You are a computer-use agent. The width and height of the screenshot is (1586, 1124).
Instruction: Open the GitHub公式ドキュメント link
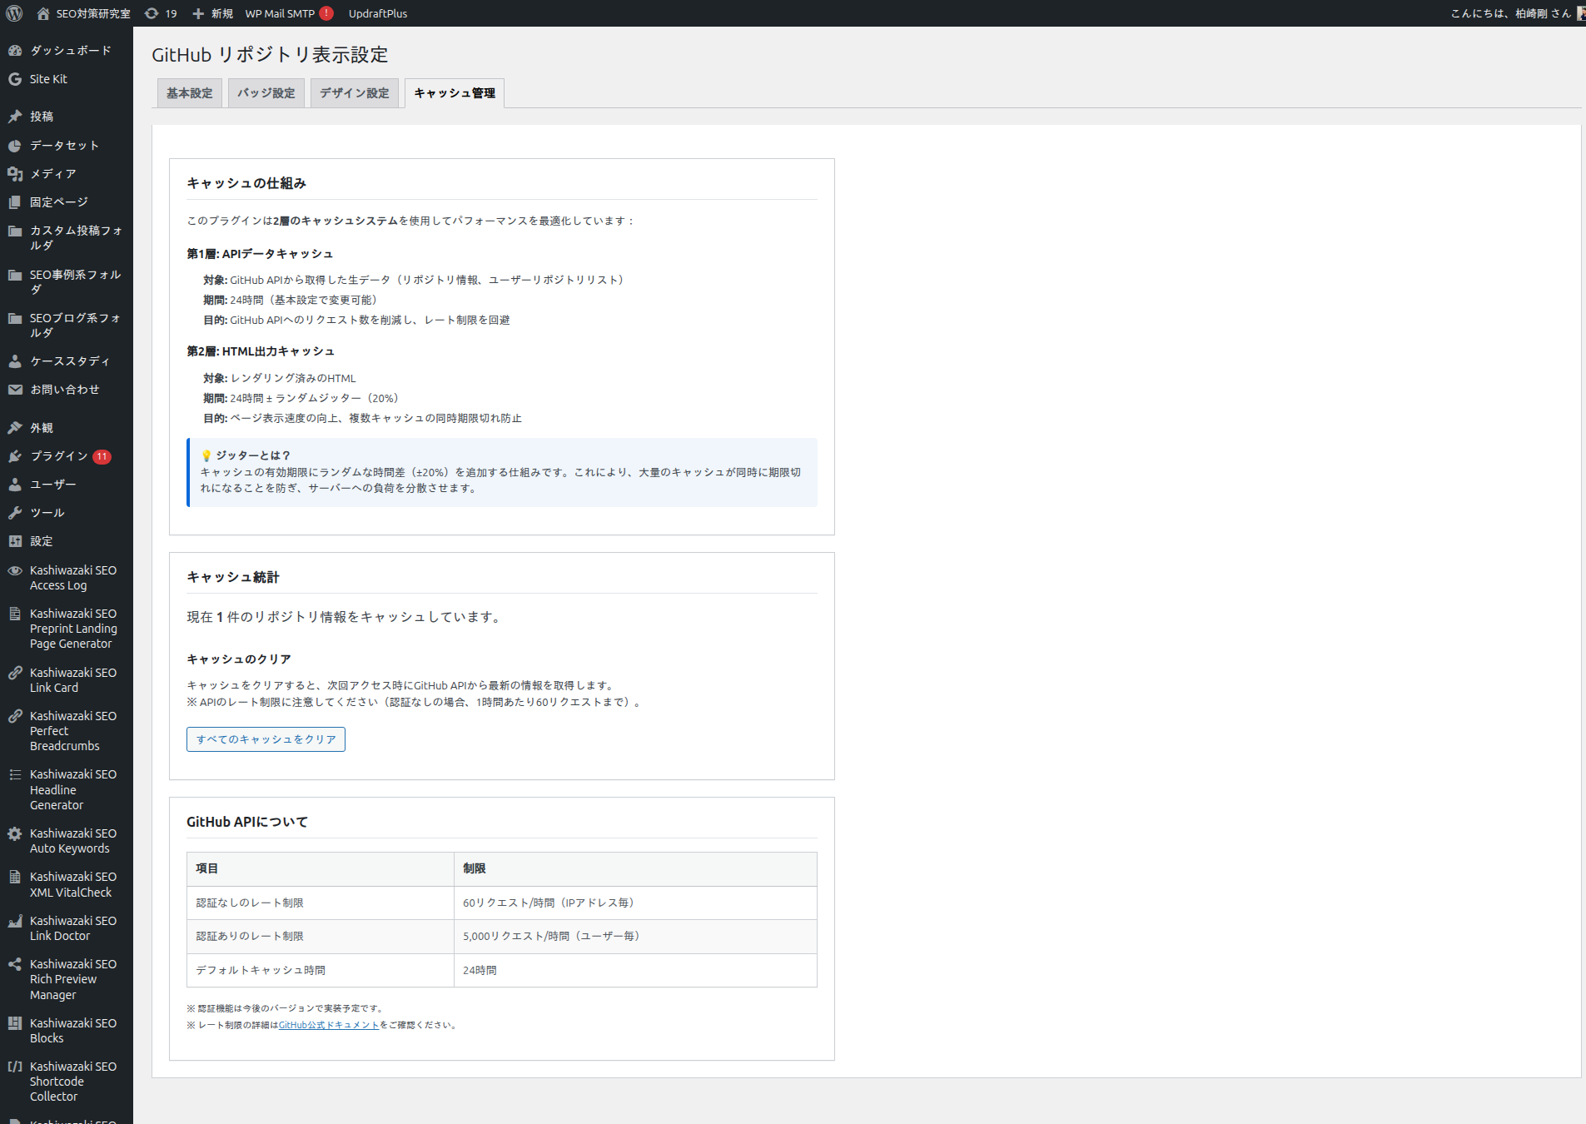(x=329, y=1025)
